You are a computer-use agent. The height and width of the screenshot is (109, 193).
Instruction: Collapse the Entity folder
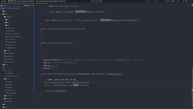click(x=3, y=79)
